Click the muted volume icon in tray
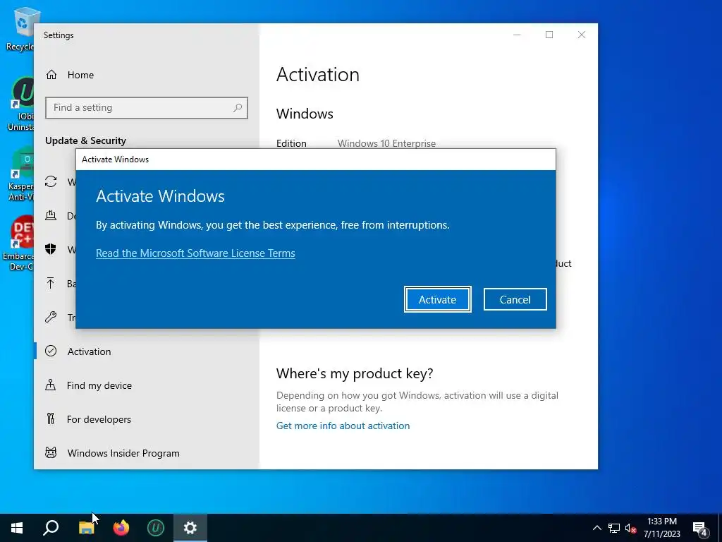 [630, 528]
